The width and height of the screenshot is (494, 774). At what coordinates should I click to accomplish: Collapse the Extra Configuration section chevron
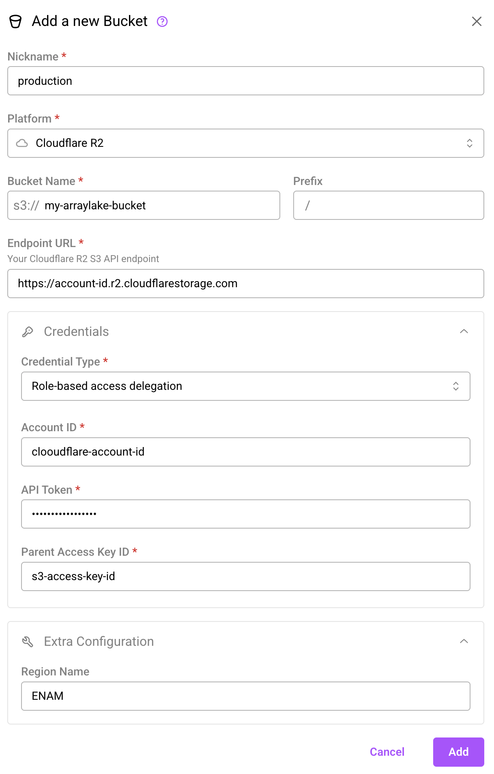(464, 641)
